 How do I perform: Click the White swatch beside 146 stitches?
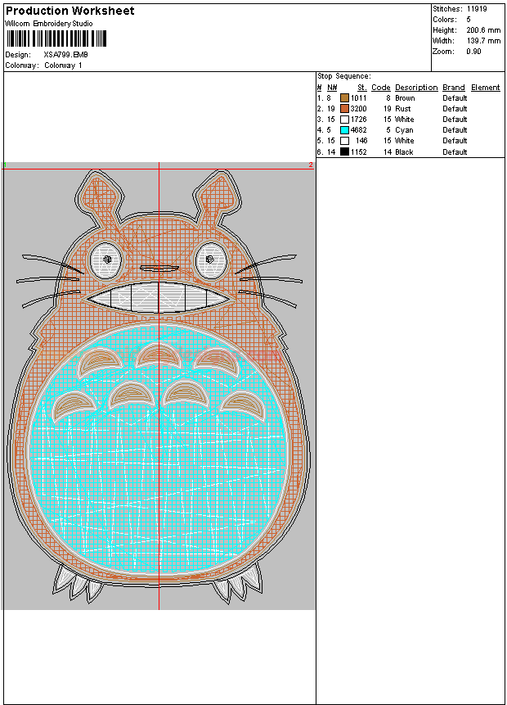(x=344, y=141)
